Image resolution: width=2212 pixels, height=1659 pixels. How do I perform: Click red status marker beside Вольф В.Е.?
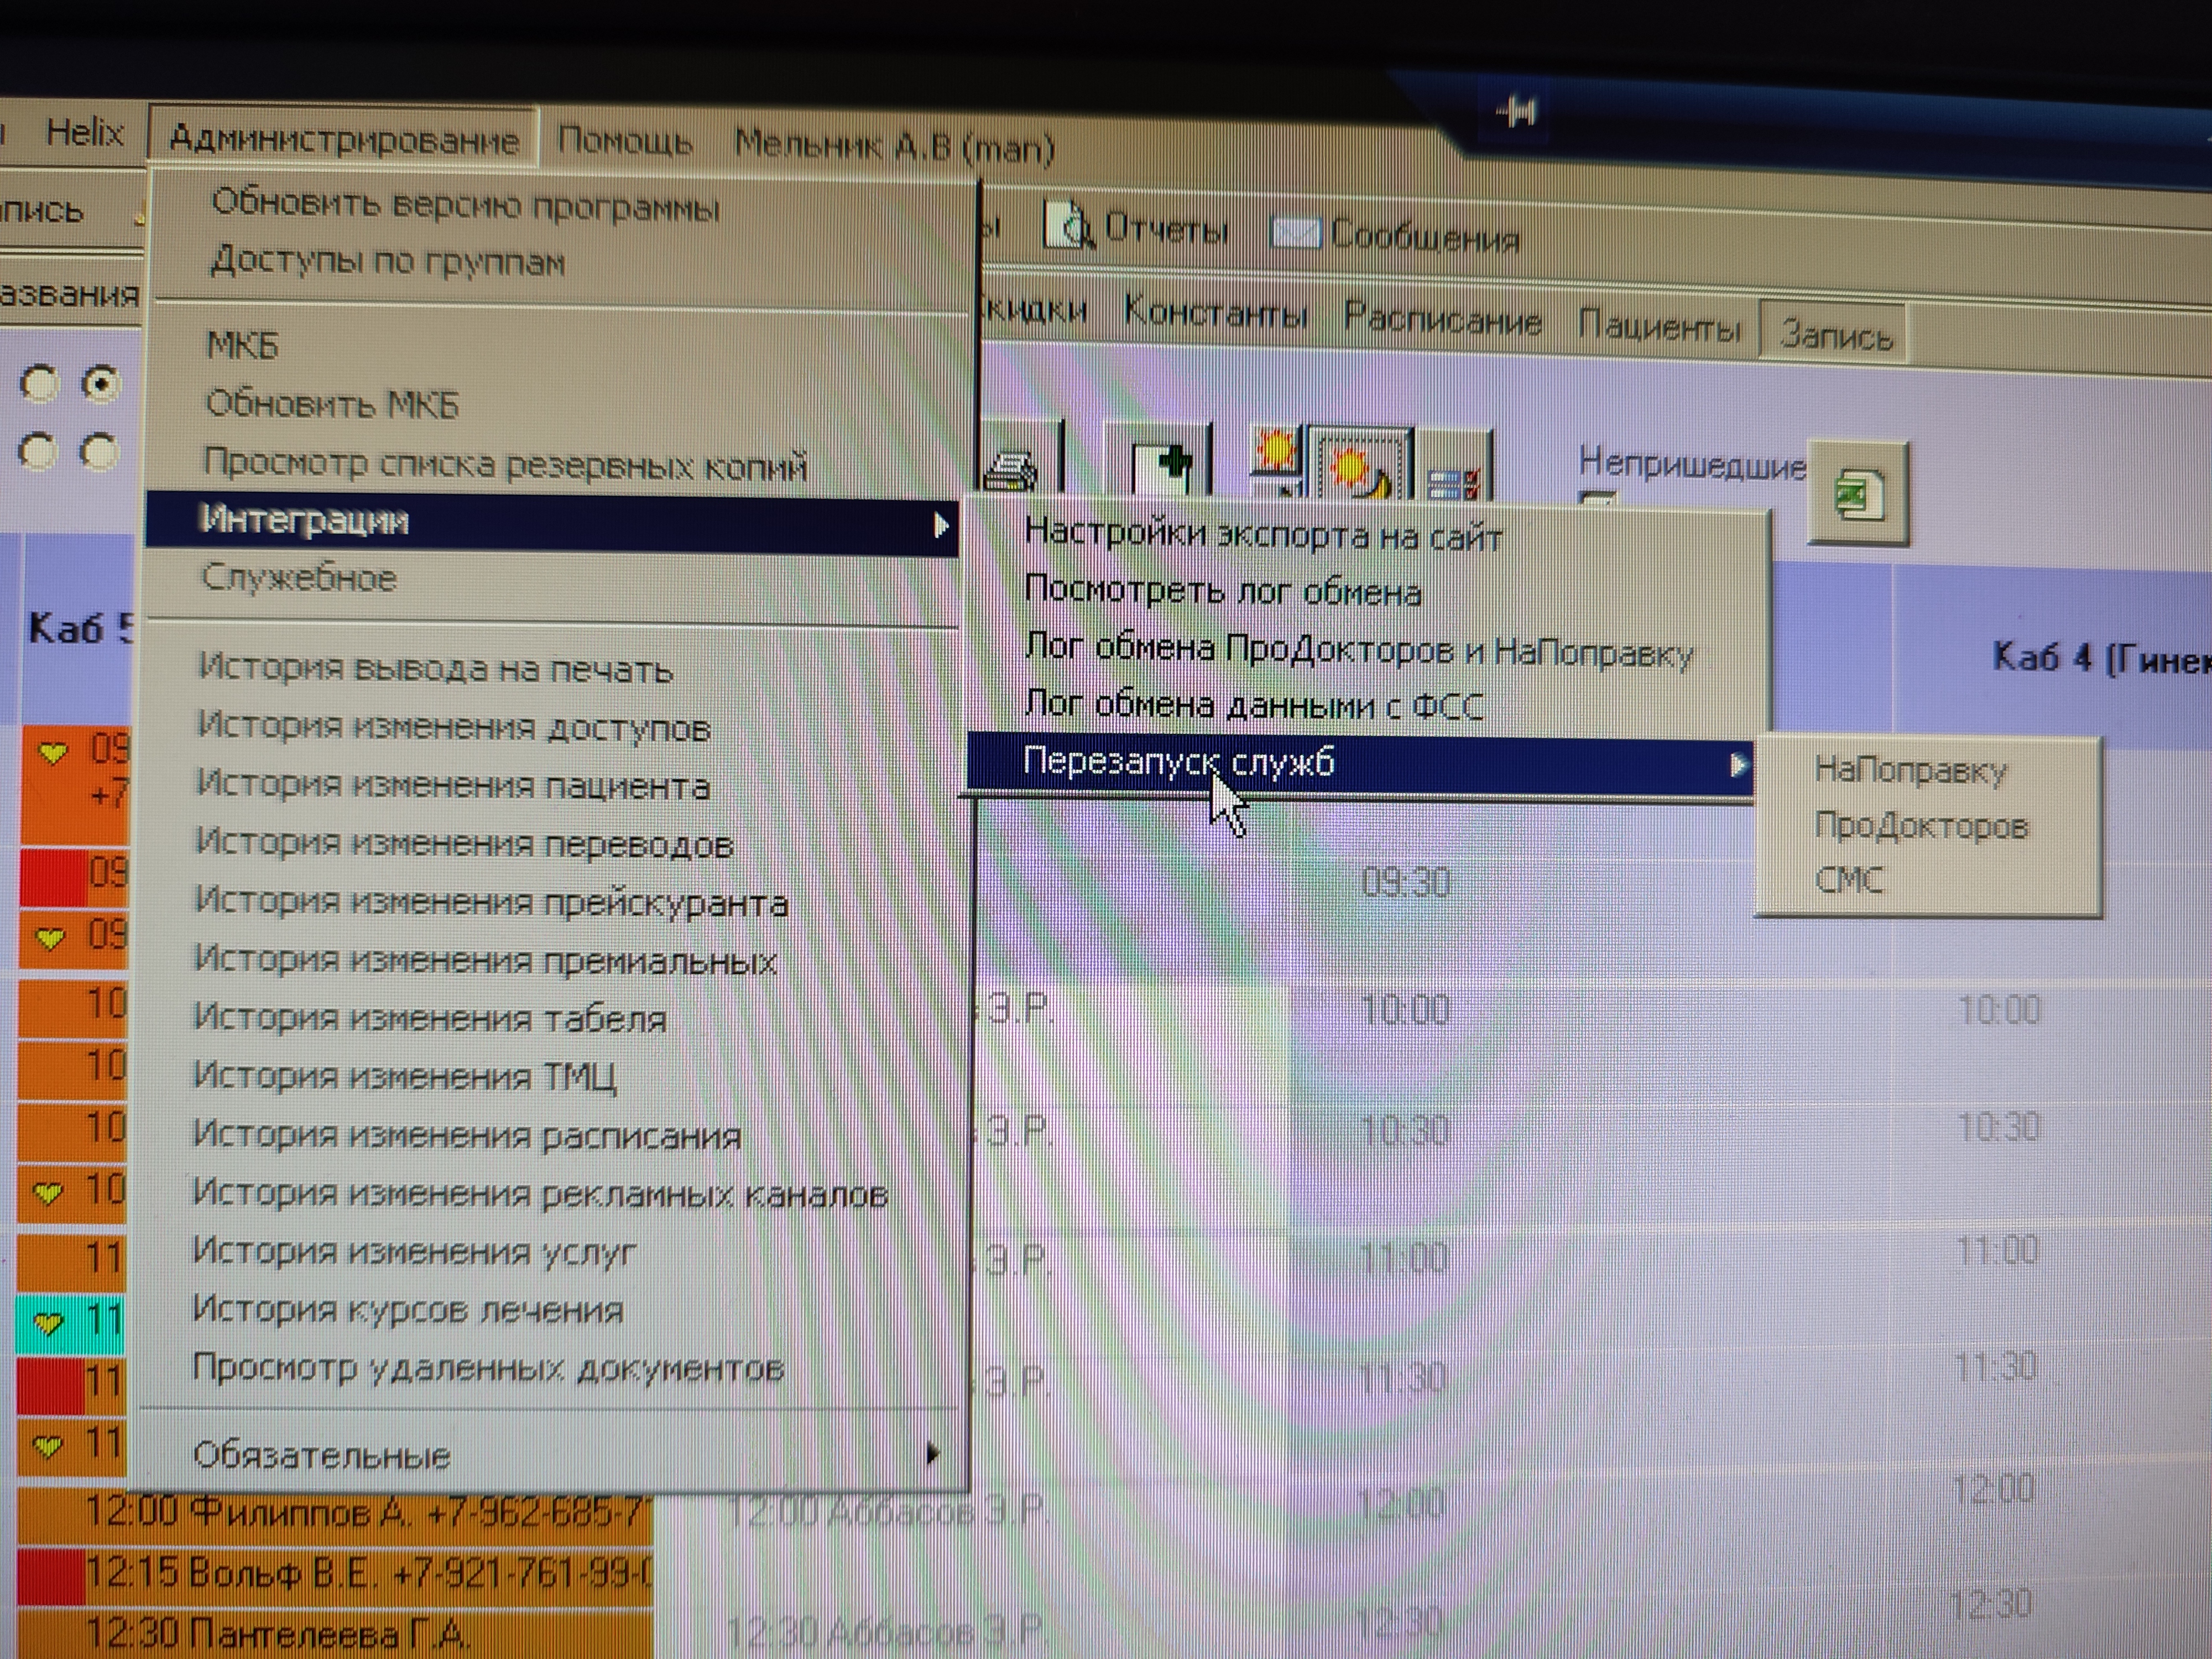pyautogui.click(x=50, y=1575)
